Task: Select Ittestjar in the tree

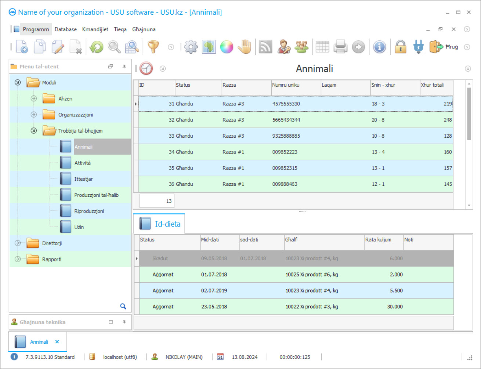Action: [x=83, y=179]
